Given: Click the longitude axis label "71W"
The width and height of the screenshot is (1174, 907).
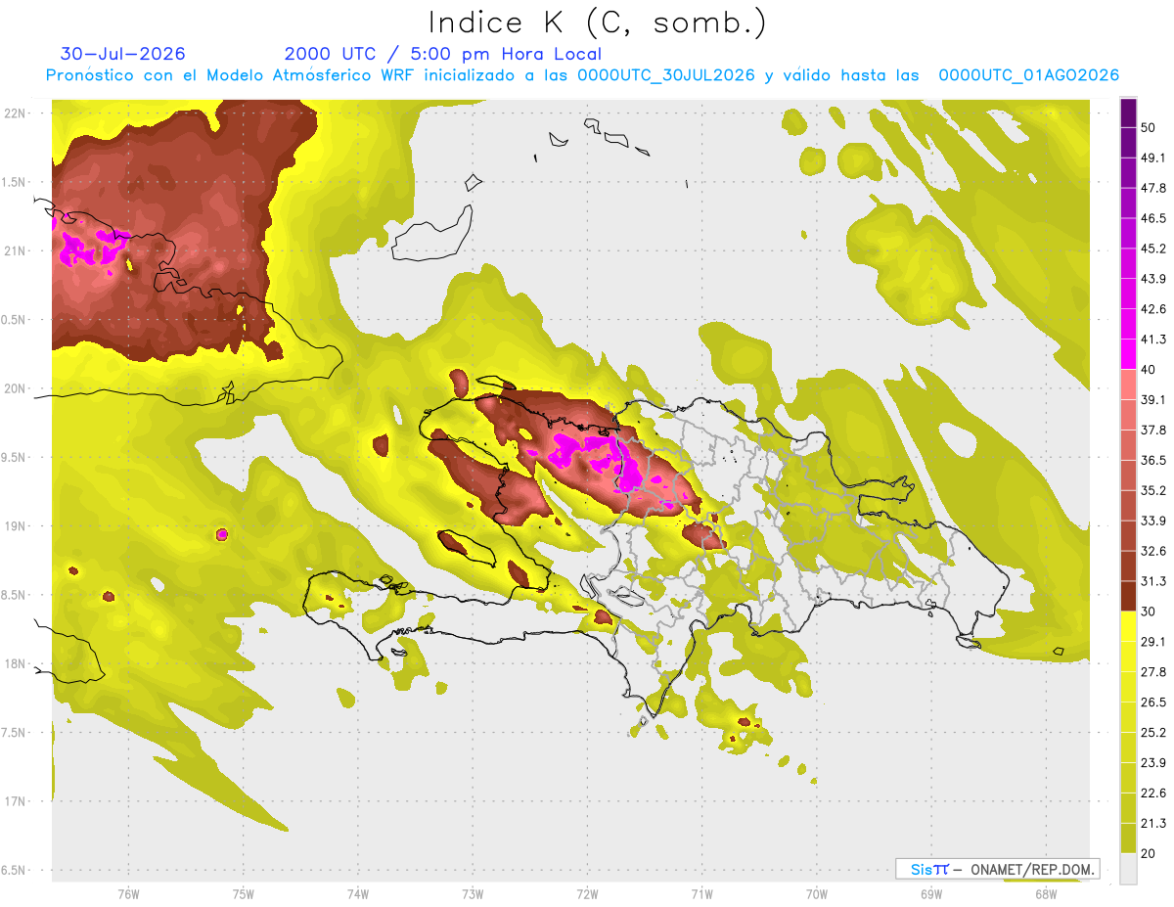Looking at the screenshot, I should pyautogui.click(x=701, y=894).
